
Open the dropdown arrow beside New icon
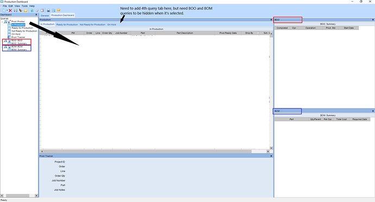(7, 10)
